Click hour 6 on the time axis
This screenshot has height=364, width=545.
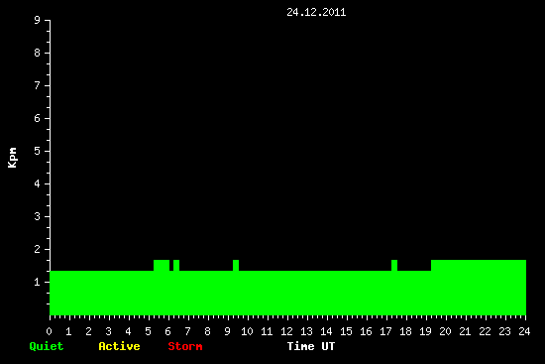click(x=167, y=331)
